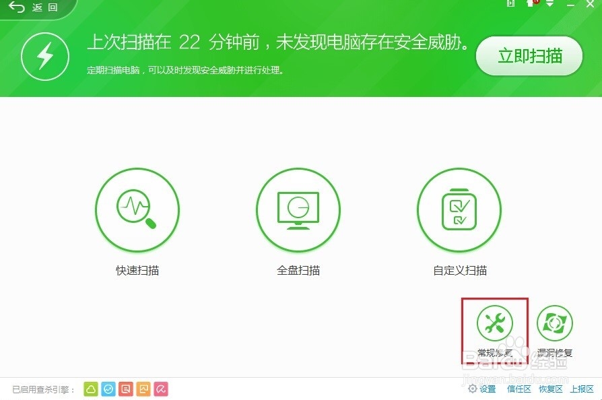
Task: Start a 快速扫描 quick scan
Action: click(137, 209)
